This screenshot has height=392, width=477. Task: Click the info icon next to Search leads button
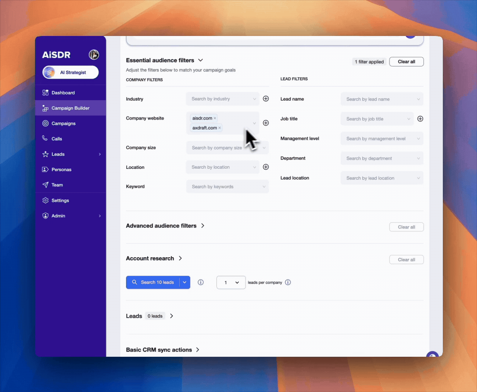tap(201, 282)
